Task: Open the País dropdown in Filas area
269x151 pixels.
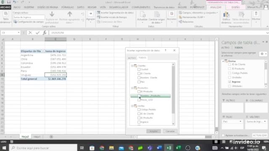Action: tap(240, 121)
